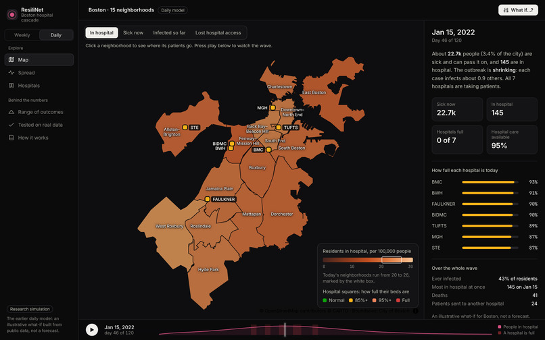Open the What if...? panel
545x340 pixels.
[518, 10]
